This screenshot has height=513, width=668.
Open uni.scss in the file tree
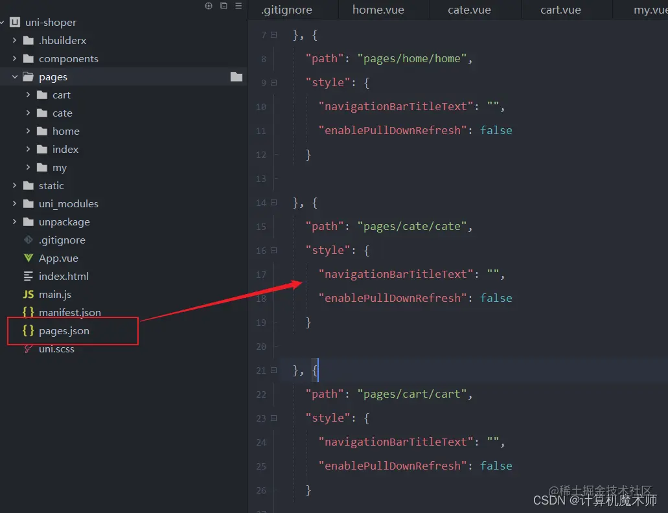pyautogui.click(x=56, y=348)
